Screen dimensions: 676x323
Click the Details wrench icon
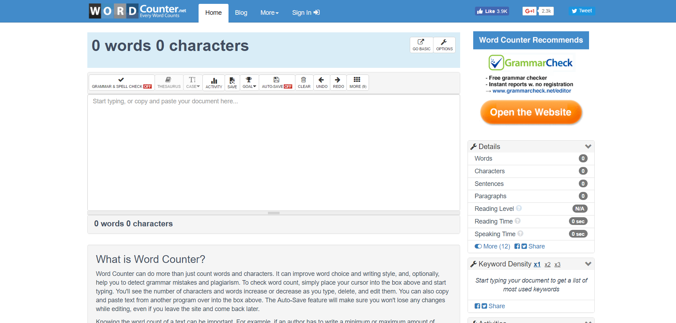tap(474, 147)
